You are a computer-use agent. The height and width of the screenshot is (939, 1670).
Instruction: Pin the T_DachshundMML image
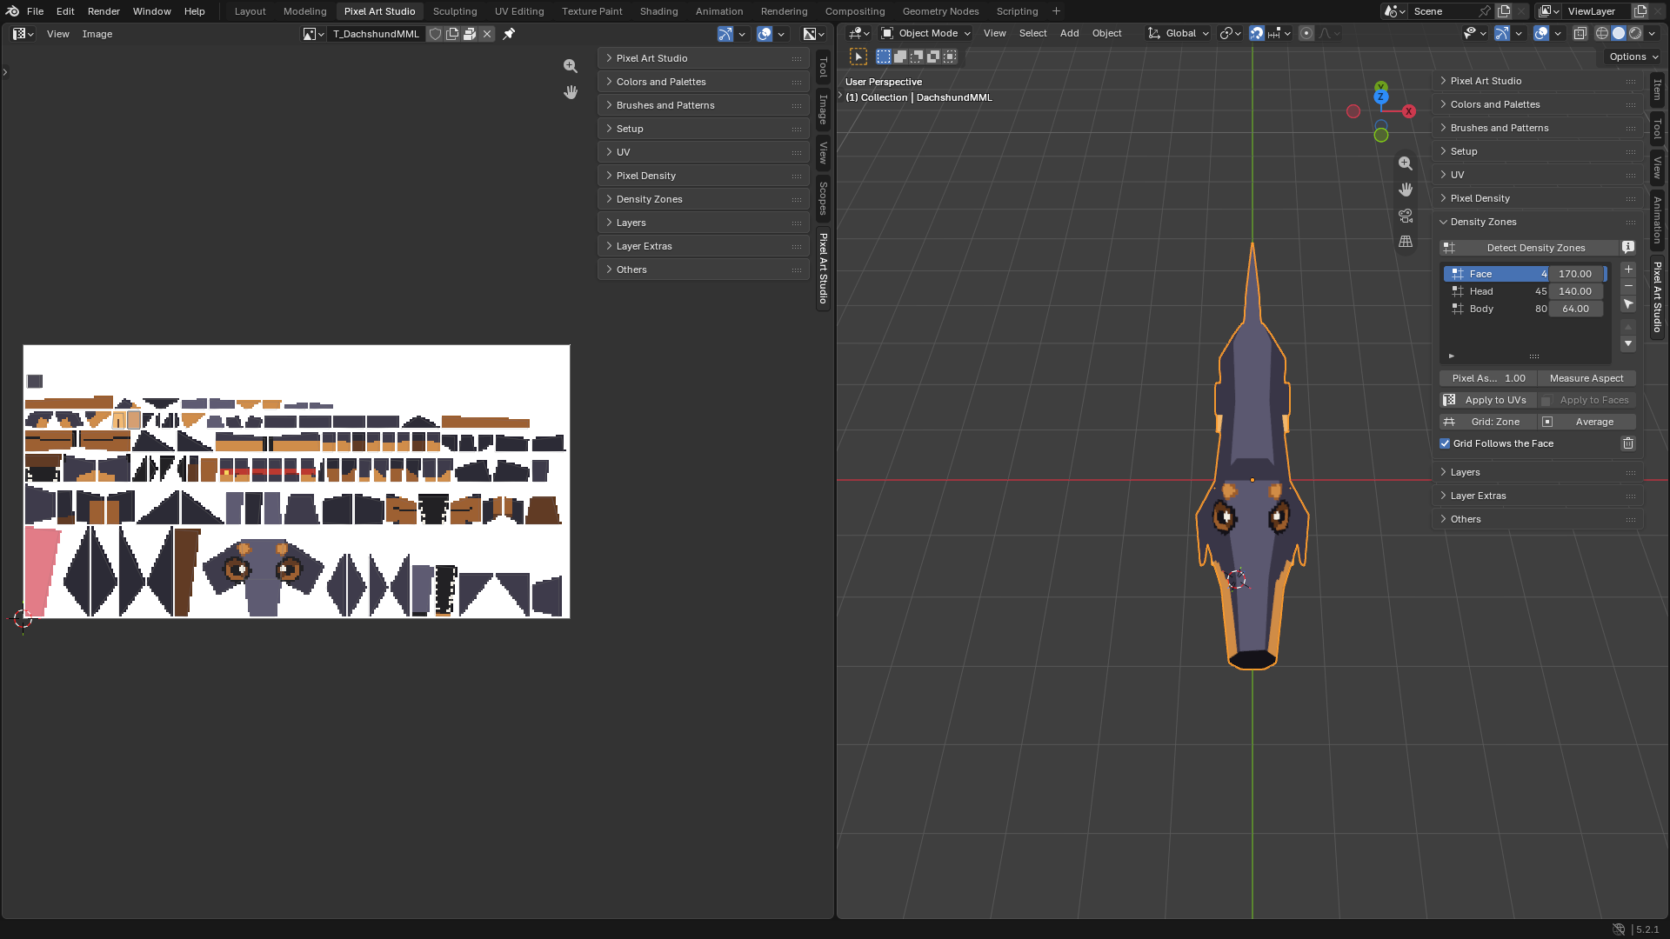(x=509, y=34)
